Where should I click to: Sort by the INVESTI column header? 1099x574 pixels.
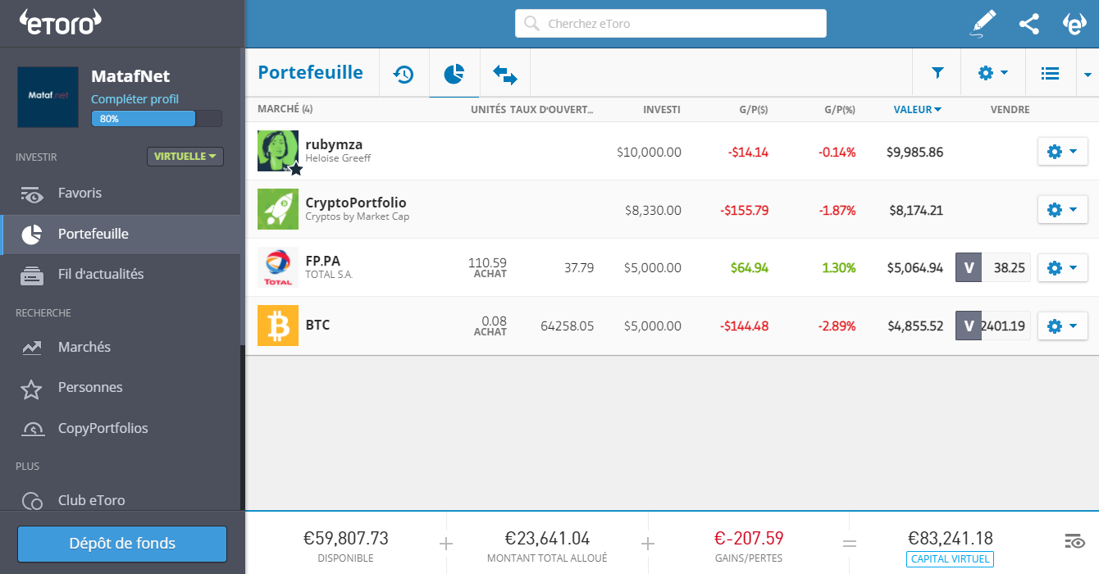662,110
